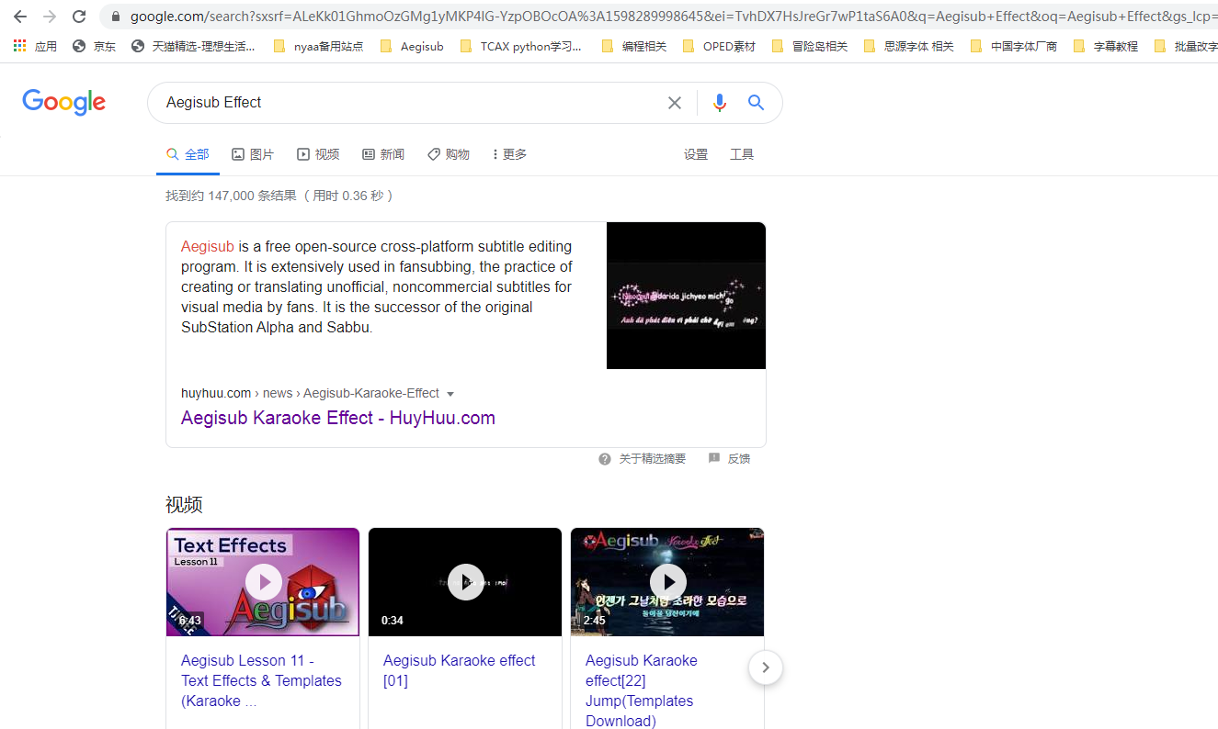This screenshot has height=729, width=1218.
Task: Open the huyhuu.com breadcrumb dropdown arrow
Action: pos(450,393)
